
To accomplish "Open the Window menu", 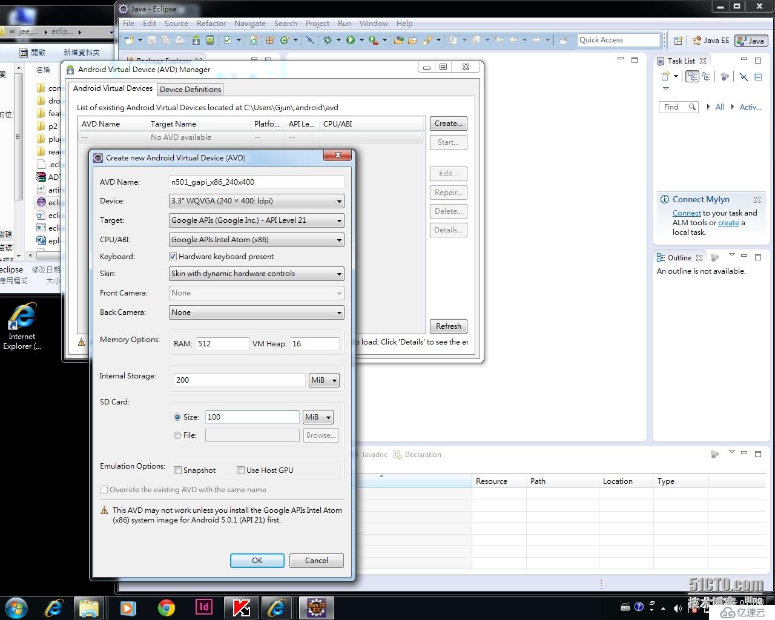I will [x=374, y=24].
